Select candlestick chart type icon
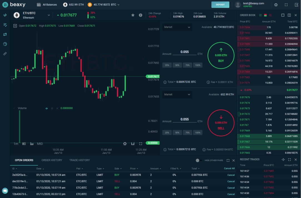The image size is (301, 198). click(24, 144)
